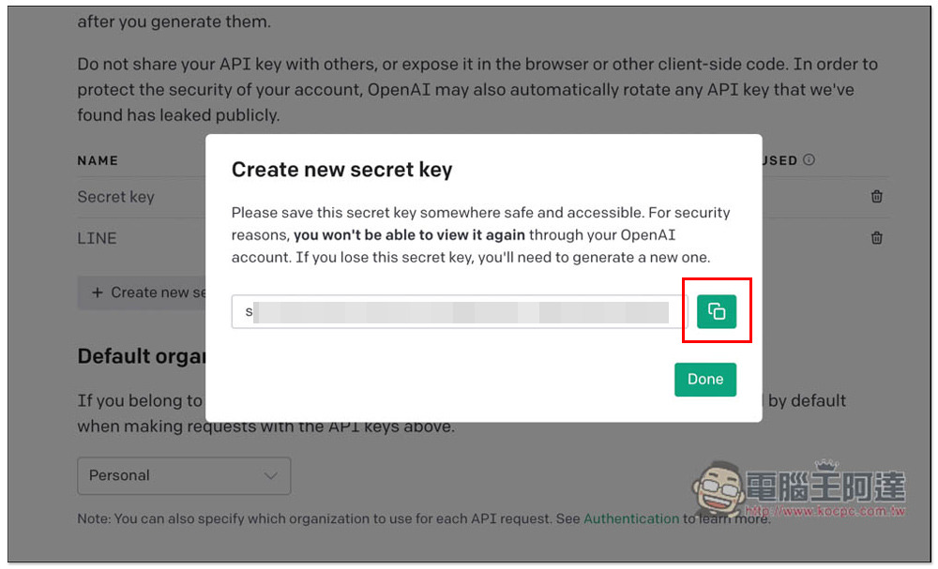
Task: Click the NAME column header
Action: (x=98, y=160)
